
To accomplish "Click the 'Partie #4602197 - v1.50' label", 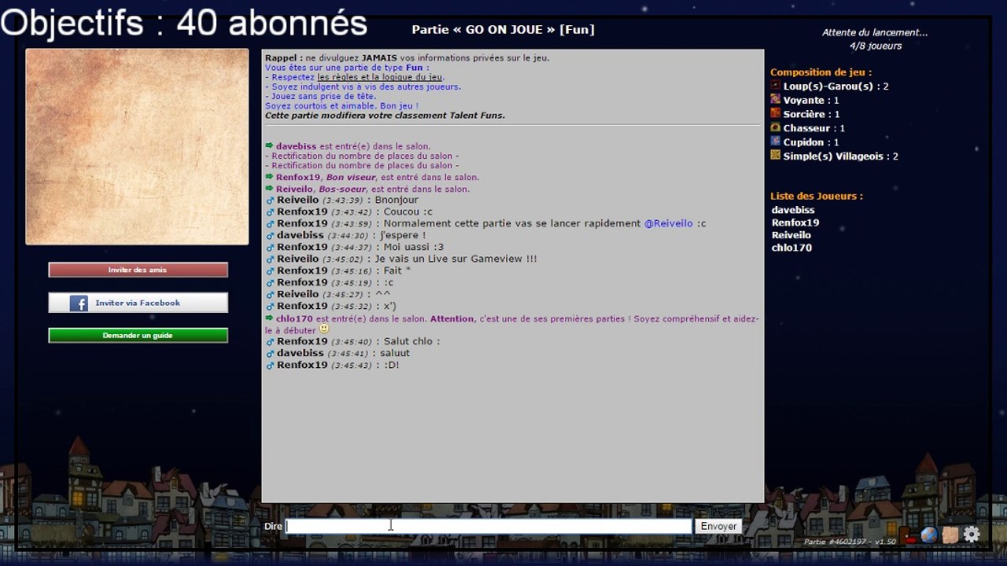I will [x=850, y=542].
